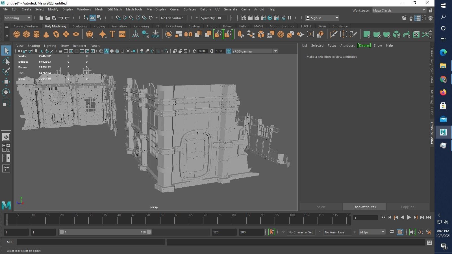Create a polygon cube from shelf

(x=27, y=34)
